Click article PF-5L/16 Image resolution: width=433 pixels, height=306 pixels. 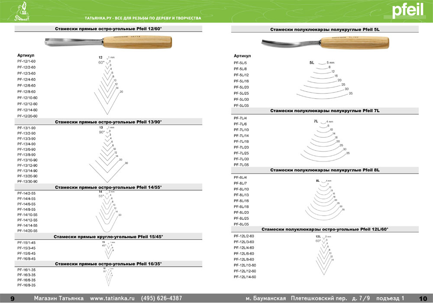[x=241, y=81]
